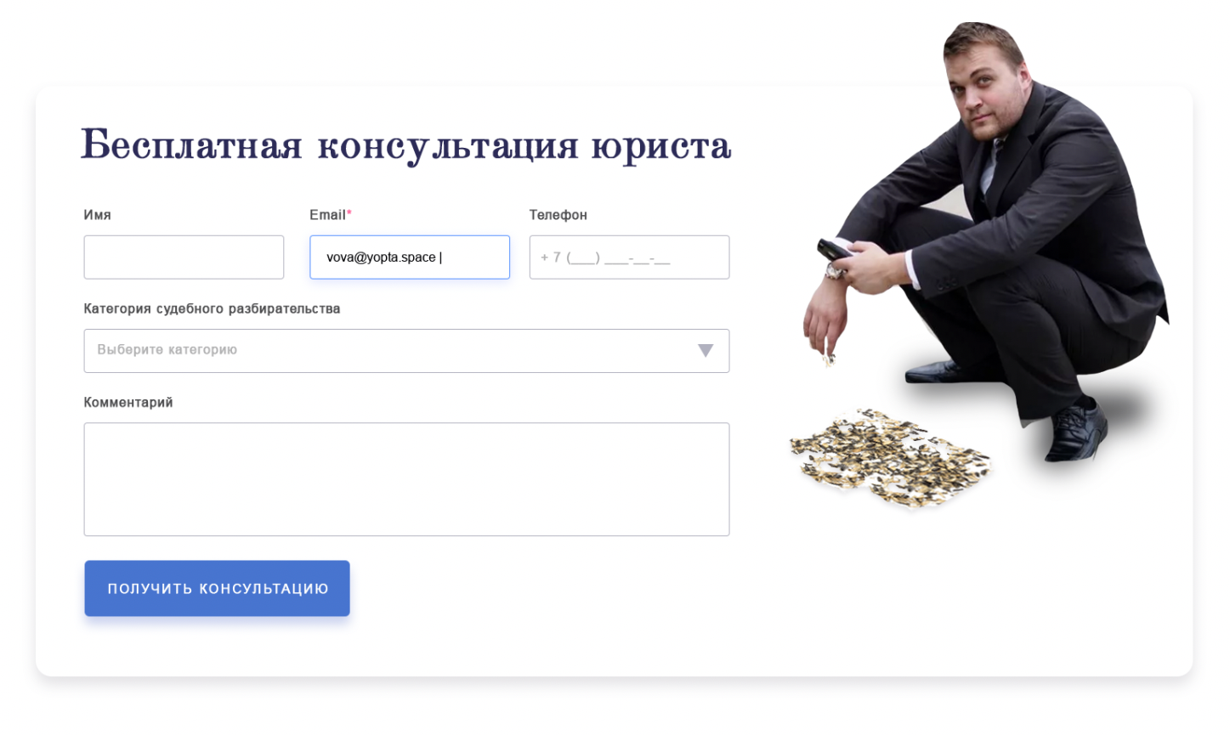Click the dropdown triangle arrow icon

pos(706,350)
